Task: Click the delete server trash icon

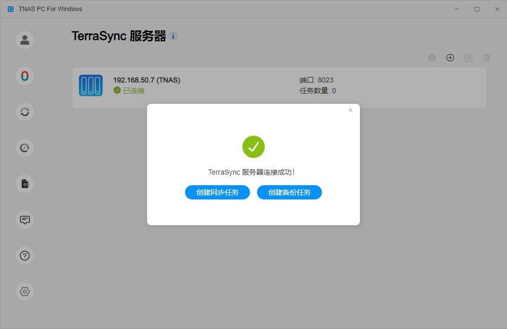Action: pyautogui.click(x=487, y=58)
